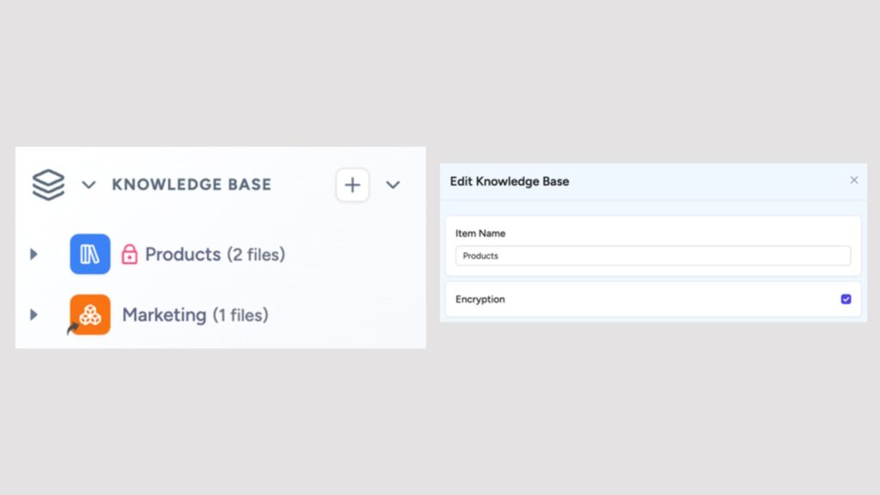The height and width of the screenshot is (495, 880).
Task: Collapse the KNOWLEDGE BASE section chevron
Action: coord(89,185)
